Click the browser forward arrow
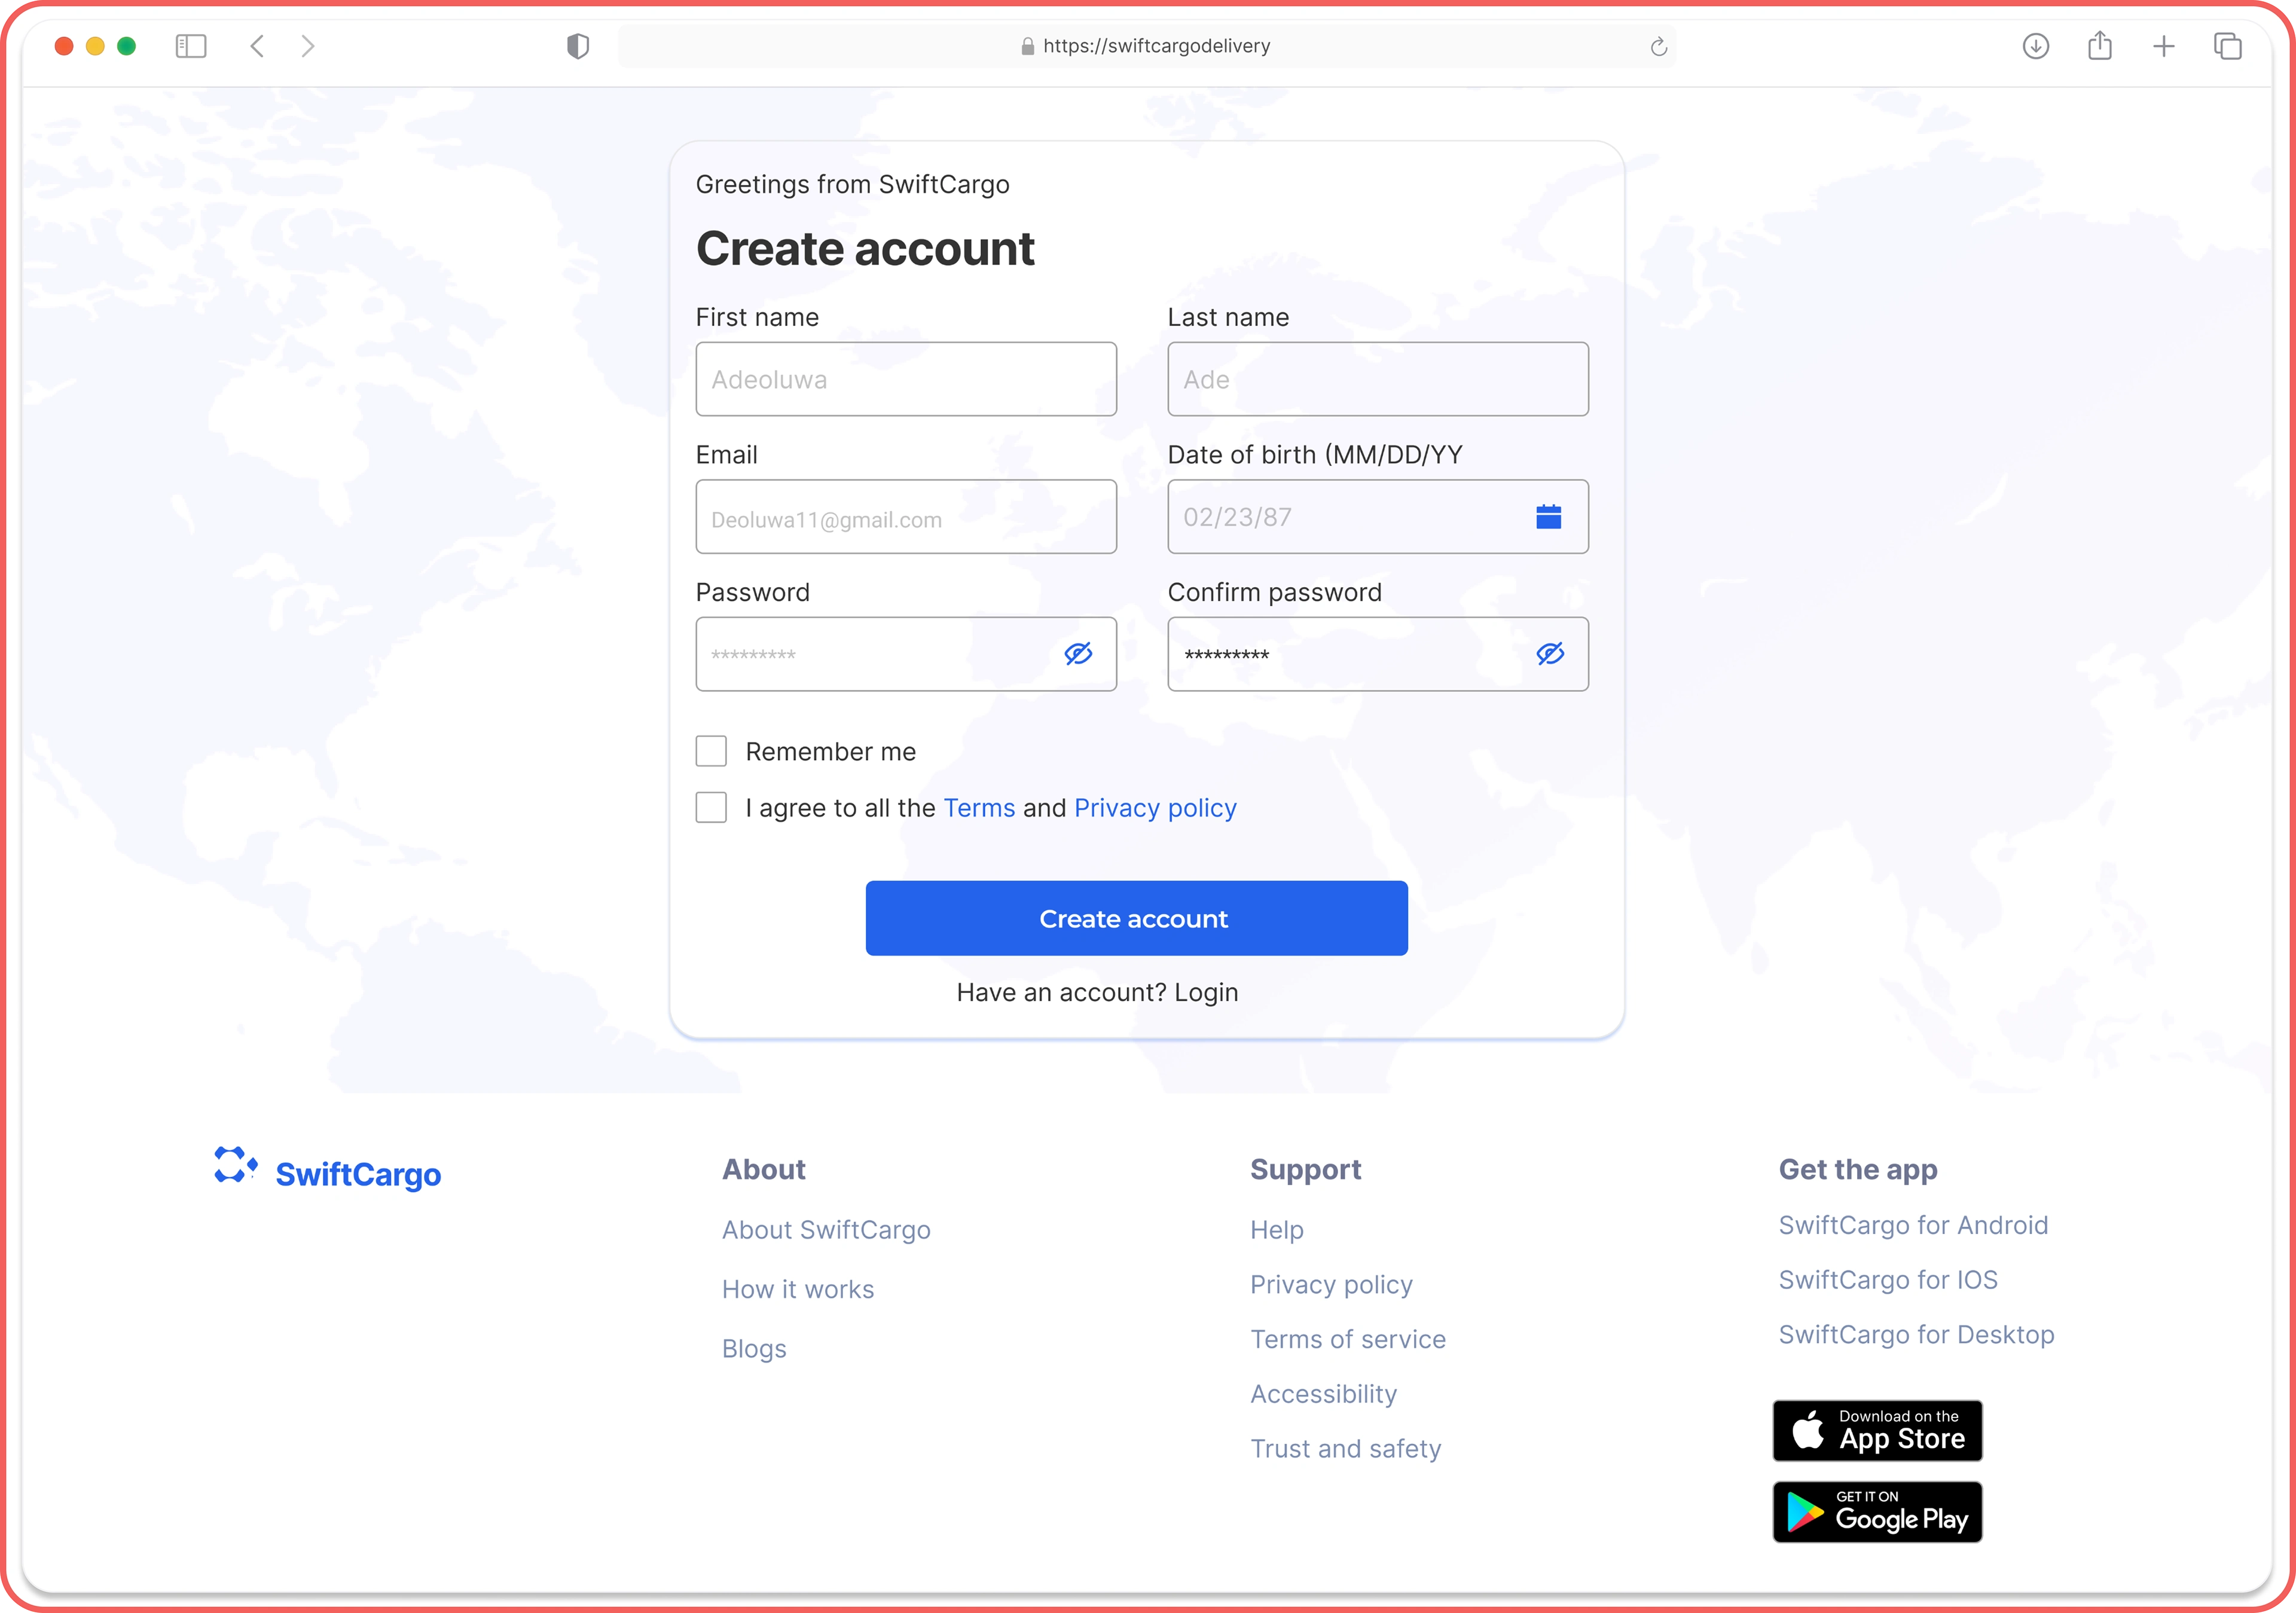Image resolution: width=2296 pixels, height=1613 pixels. tap(308, 46)
